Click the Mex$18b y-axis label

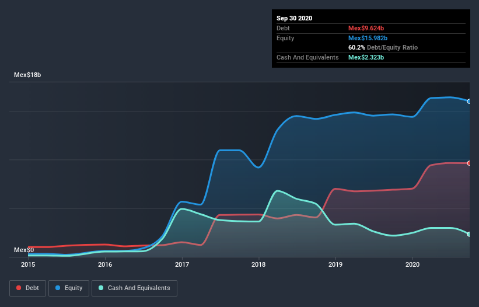[x=27, y=75]
